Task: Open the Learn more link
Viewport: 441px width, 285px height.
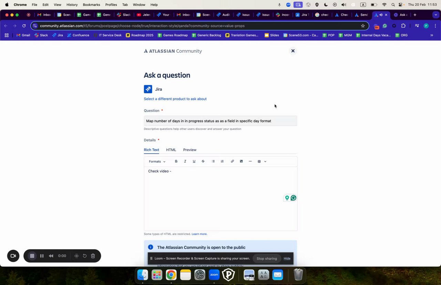Action: pos(199,234)
